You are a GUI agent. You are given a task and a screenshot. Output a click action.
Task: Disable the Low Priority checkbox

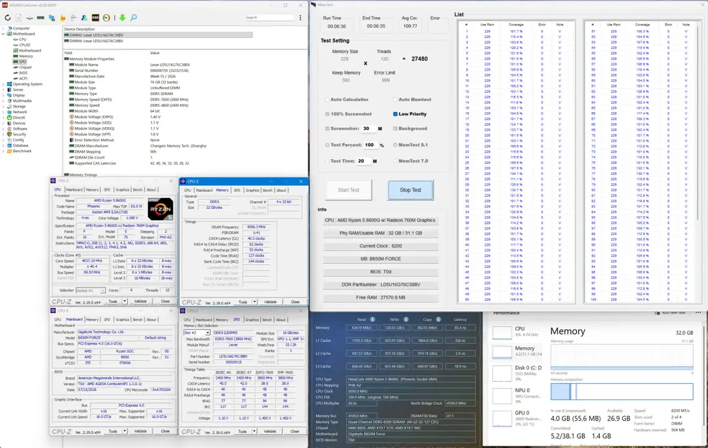point(395,114)
